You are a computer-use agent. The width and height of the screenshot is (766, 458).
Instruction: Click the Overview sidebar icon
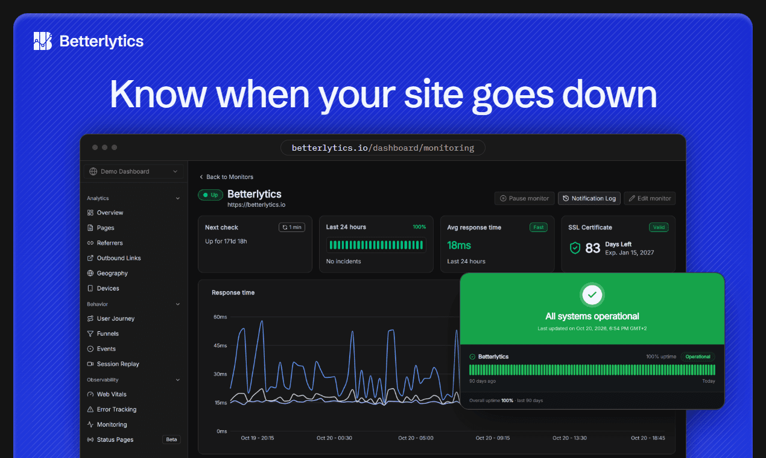pos(90,213)
